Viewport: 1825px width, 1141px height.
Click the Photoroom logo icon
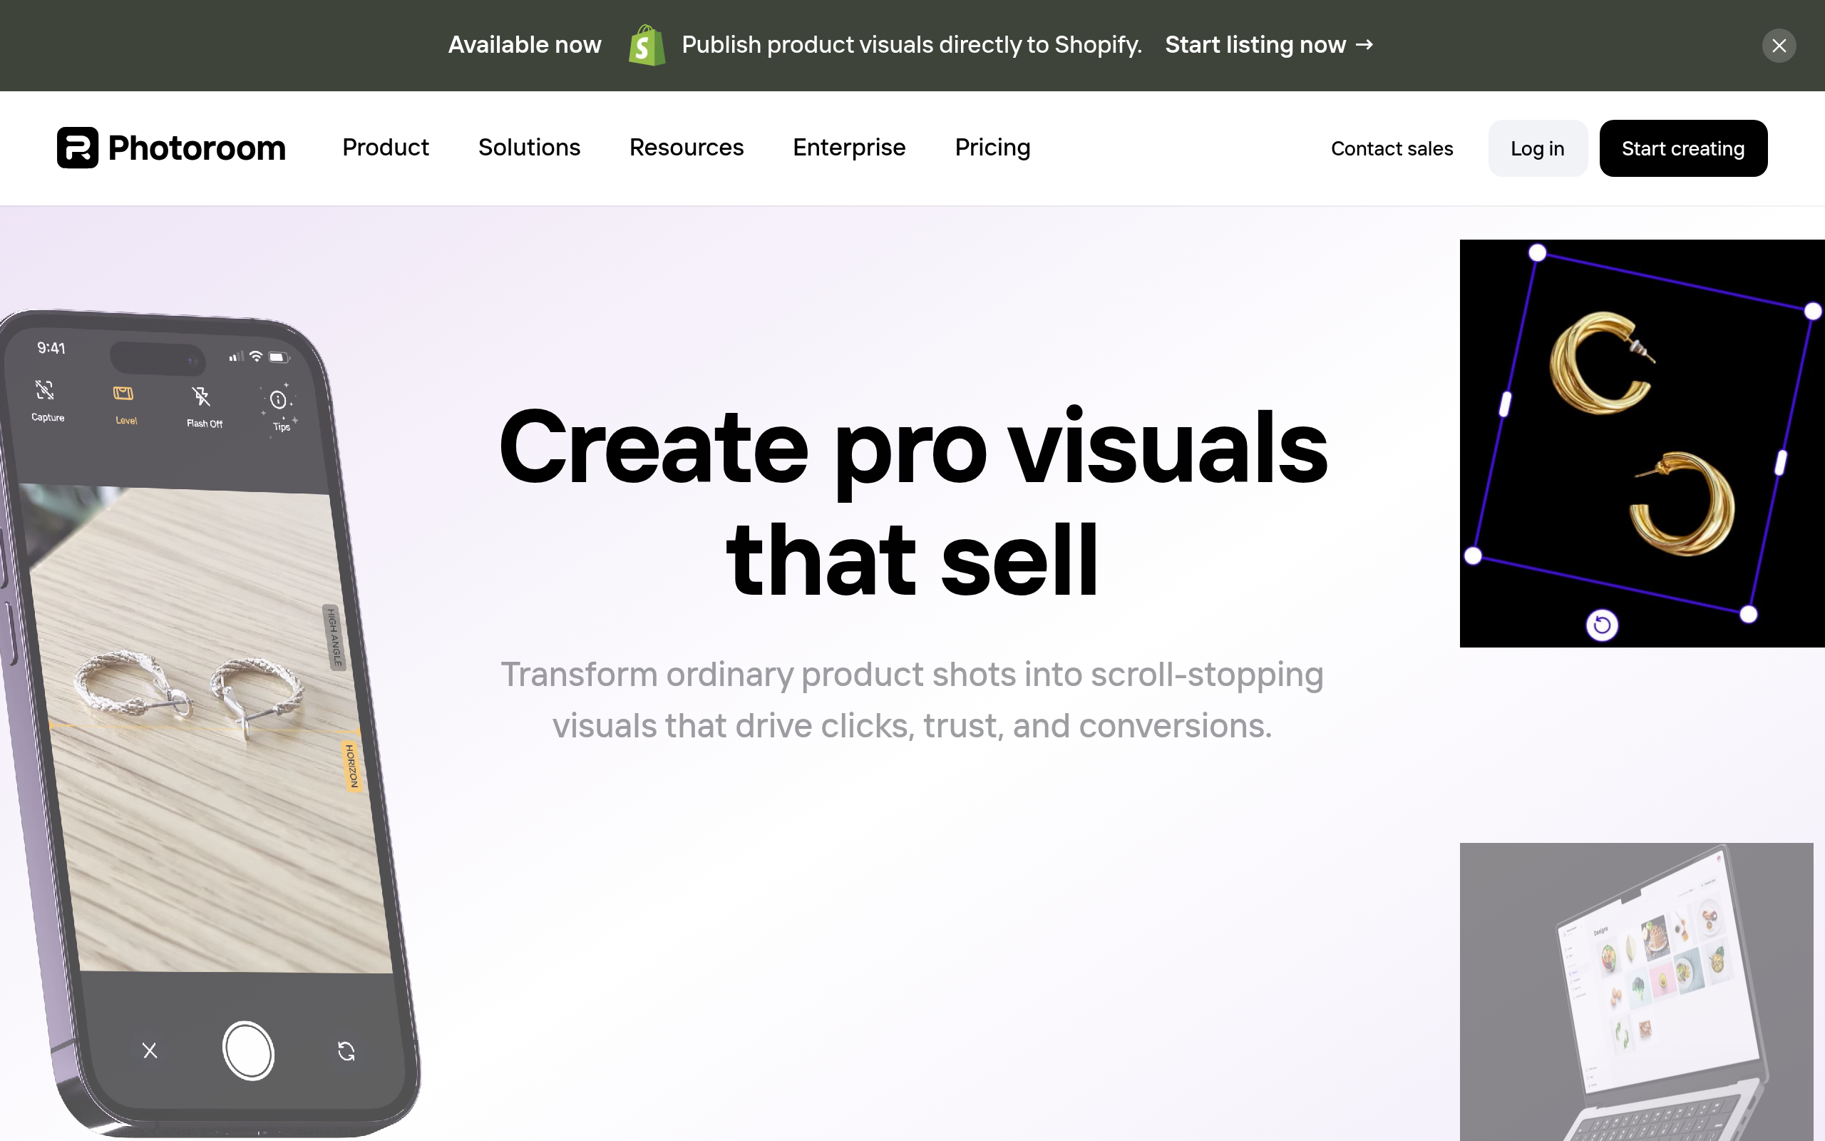coord(77,148)
